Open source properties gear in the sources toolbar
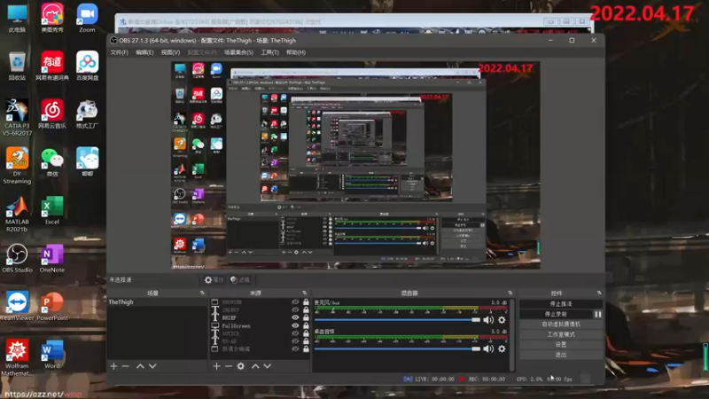Image resolution: width=709 pixels, height=399 pixels. pyautogui.click(x=241, y=366)
